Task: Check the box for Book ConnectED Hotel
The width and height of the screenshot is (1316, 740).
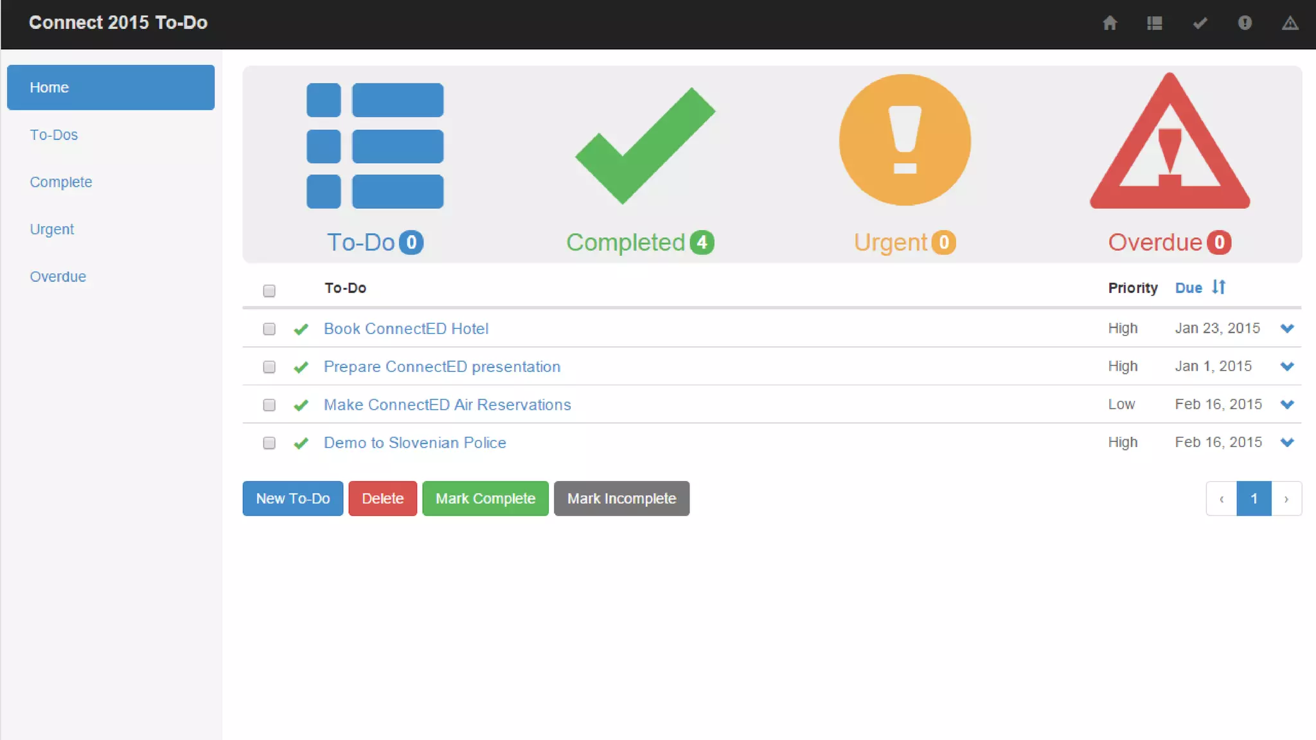Action: (x=269, y=329)
